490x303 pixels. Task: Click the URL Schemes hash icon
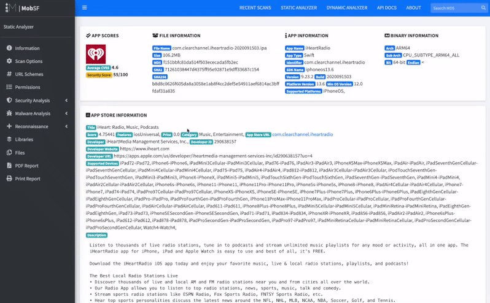tap(9, 74)
